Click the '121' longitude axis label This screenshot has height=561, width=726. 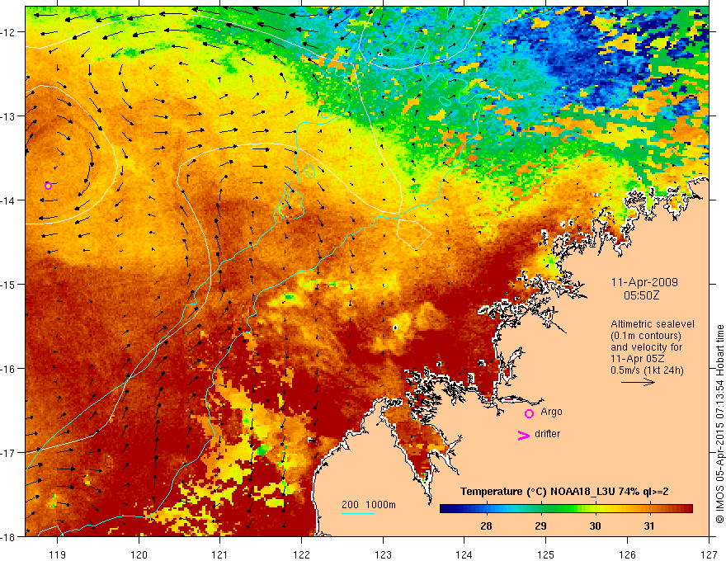(220, 554)
